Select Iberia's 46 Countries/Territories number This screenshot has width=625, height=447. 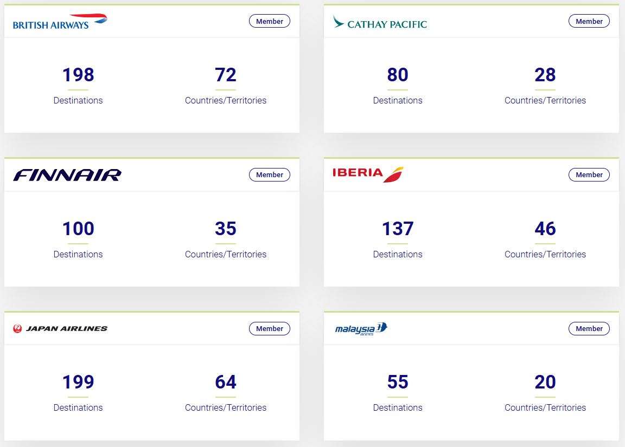[x=545, y=229]
